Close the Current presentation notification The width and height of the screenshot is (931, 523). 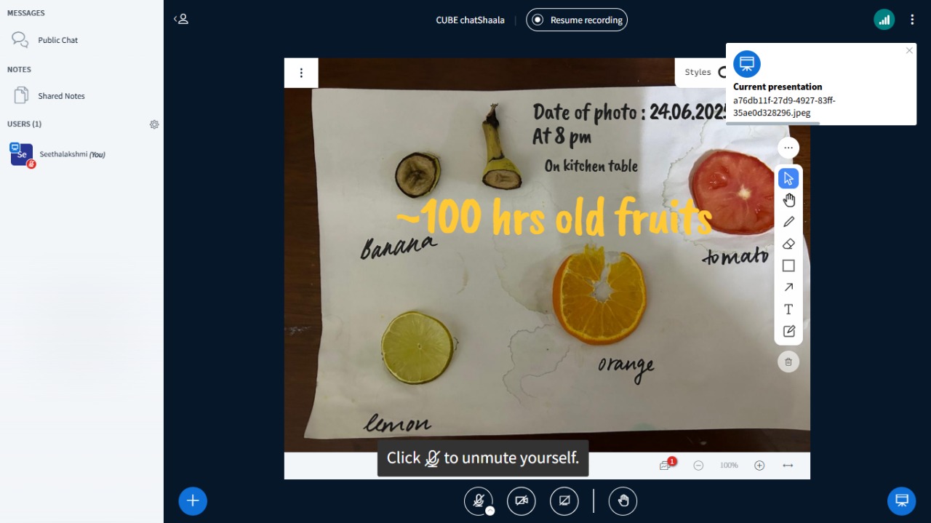click(x=909, y=50)
